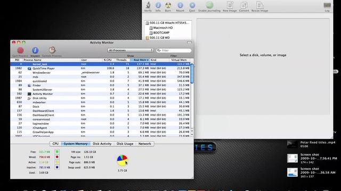Select the System Memory tab
The height and width of the screenshot is (191, 341).
coord(76,144)
